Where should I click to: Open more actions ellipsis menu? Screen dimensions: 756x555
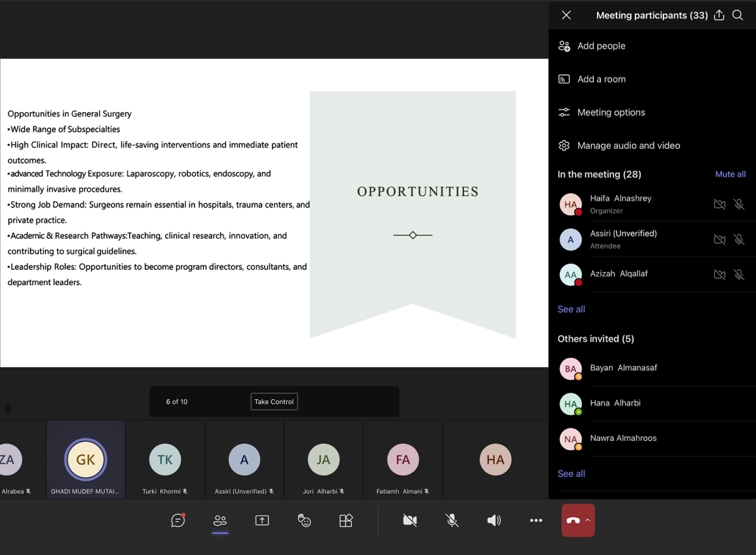536,520
